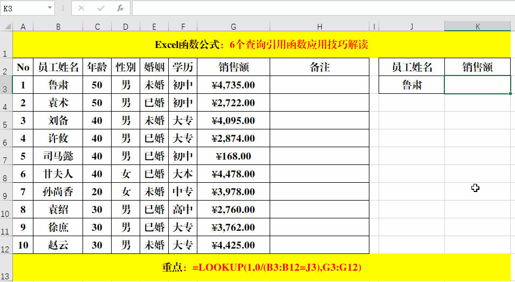The image size is (515, 282).
Task: Click the name '鲁肃' in column B
Action: point(58,85)
